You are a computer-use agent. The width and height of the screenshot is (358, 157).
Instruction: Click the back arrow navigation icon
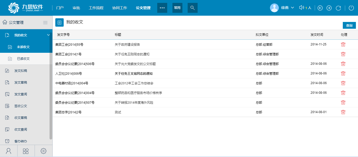(320, 8)
